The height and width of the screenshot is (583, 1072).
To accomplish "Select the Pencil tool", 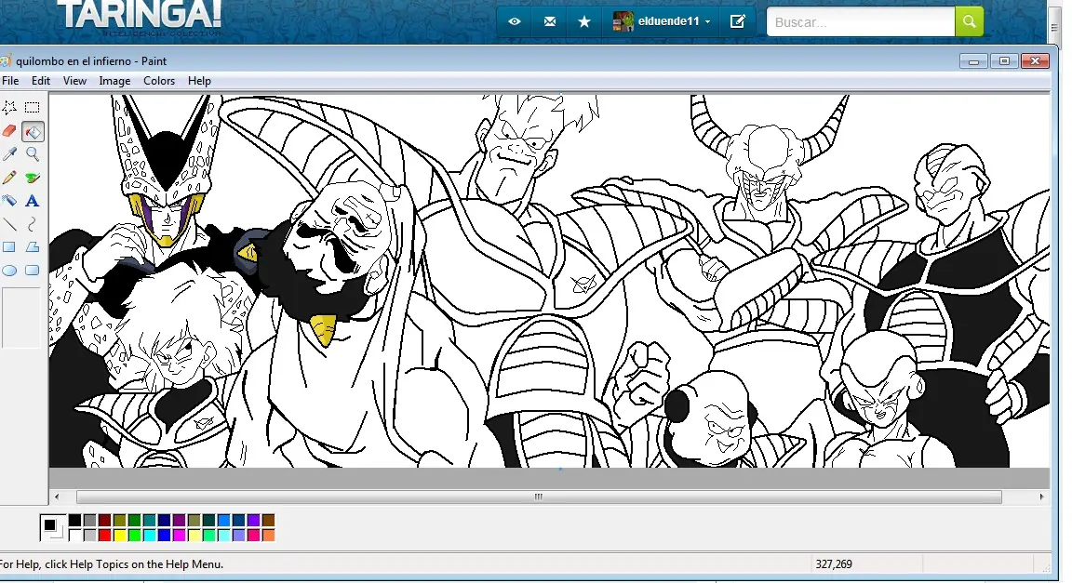I will point(9,178).
